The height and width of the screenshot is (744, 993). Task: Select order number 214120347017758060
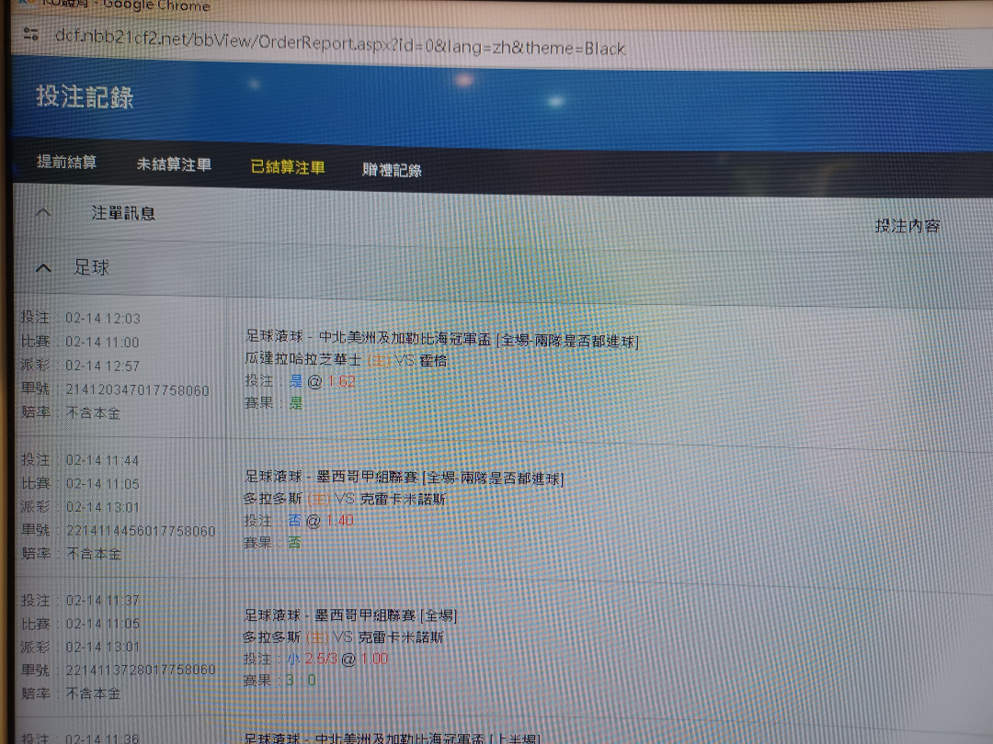137,389
